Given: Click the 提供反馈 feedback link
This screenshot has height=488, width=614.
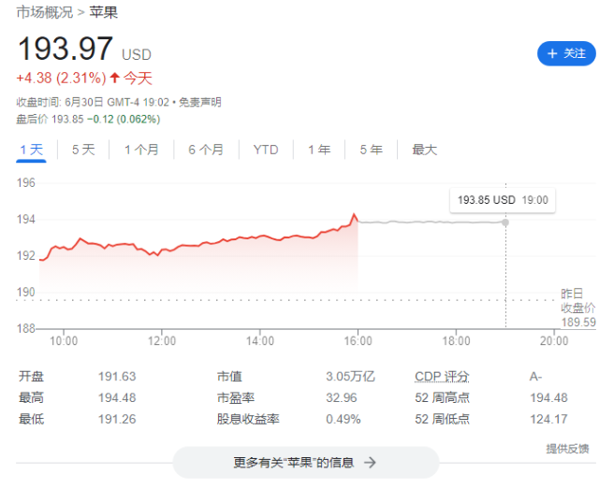Looking at the screenshot, I should coord(567,449).
